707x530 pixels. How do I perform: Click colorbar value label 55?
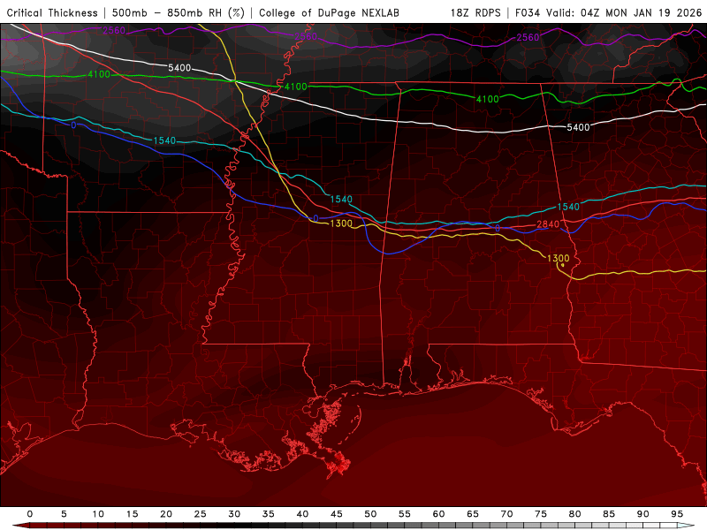tap(405, 514)
